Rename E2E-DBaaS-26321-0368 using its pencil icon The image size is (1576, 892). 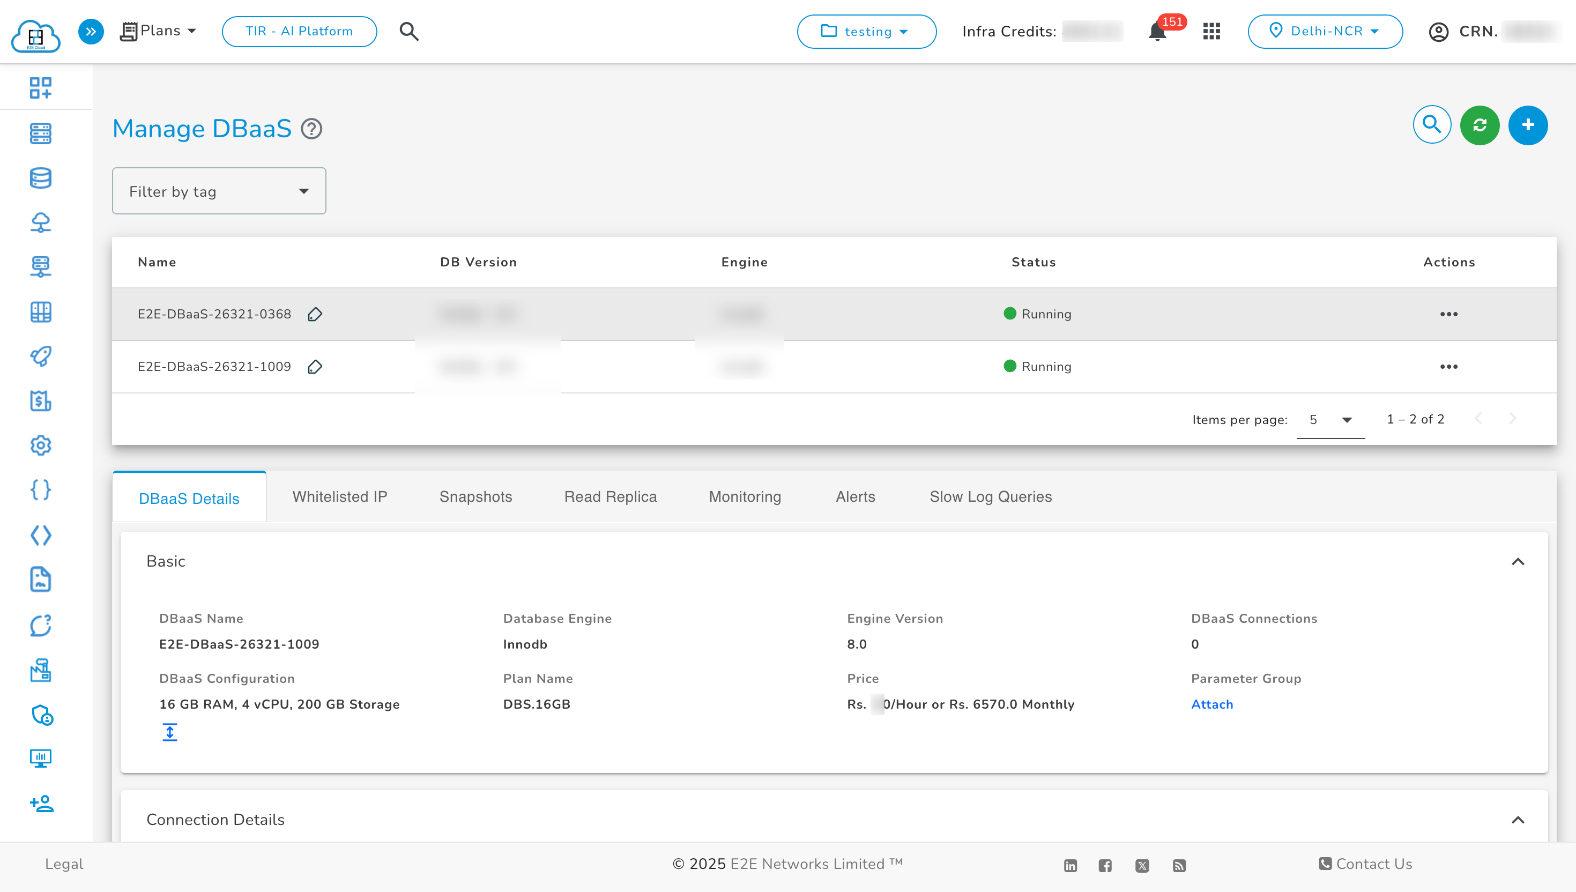pos(315,314)
